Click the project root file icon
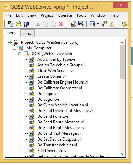This screenshot has width=133, height=165. click(x=15, y=42)
